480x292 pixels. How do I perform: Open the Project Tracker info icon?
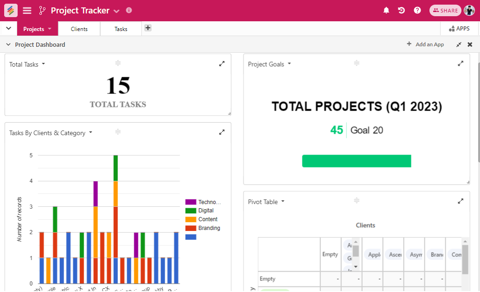pyautogui.click(x=129, y=10)
